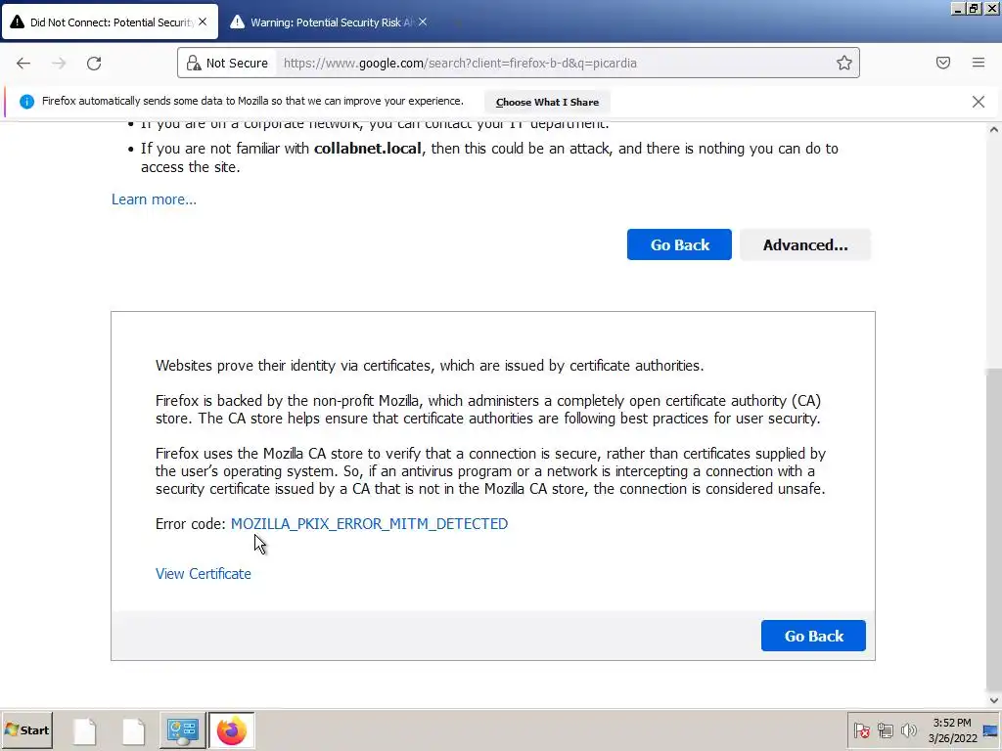Bookmark this page with the star icon
Image resolution: width=1002 pixels, height=751 pixels.
[x=844, y=63]
